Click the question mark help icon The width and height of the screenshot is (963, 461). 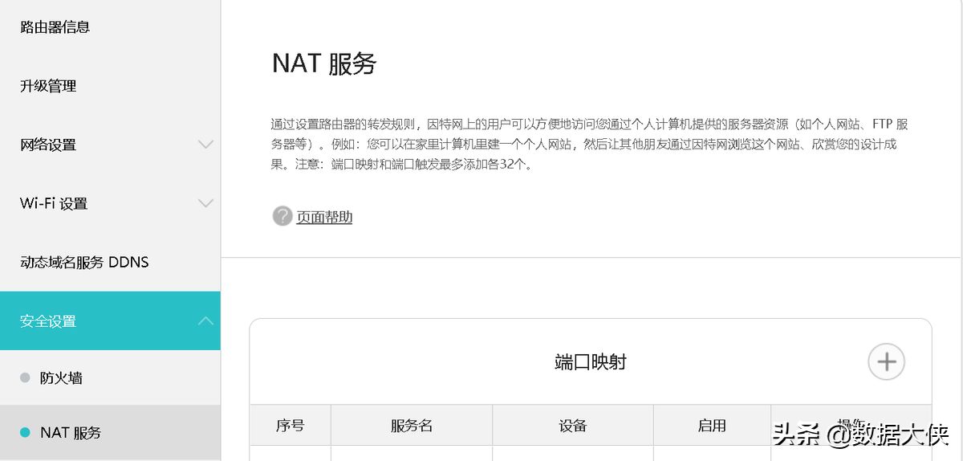(282, 217)
